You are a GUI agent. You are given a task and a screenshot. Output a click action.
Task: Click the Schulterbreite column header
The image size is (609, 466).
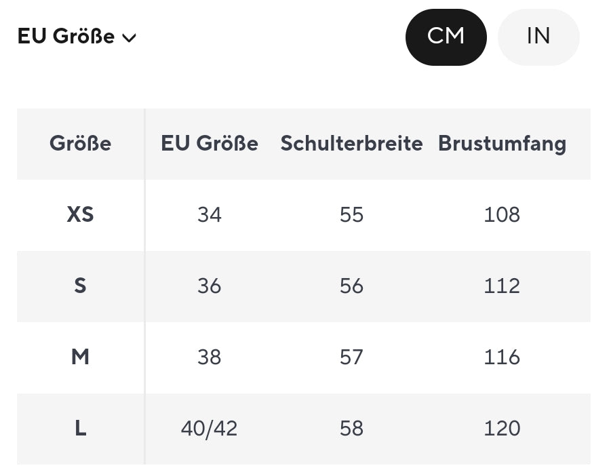click(351, 144)
